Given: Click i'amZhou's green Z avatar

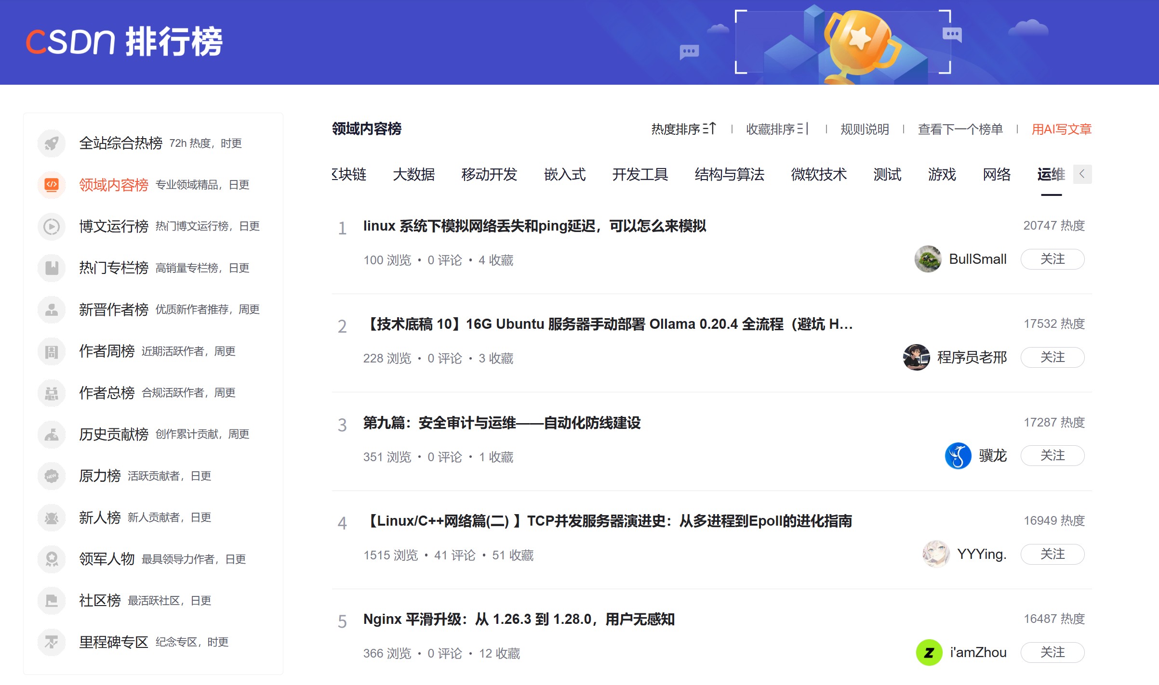Looking at the screenshot, I should [x=929, y=652].
